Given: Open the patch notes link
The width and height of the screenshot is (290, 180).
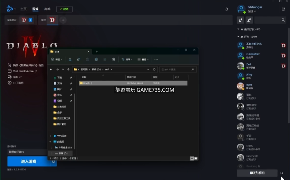Looking at the screenshot, I should coord(16,83).
